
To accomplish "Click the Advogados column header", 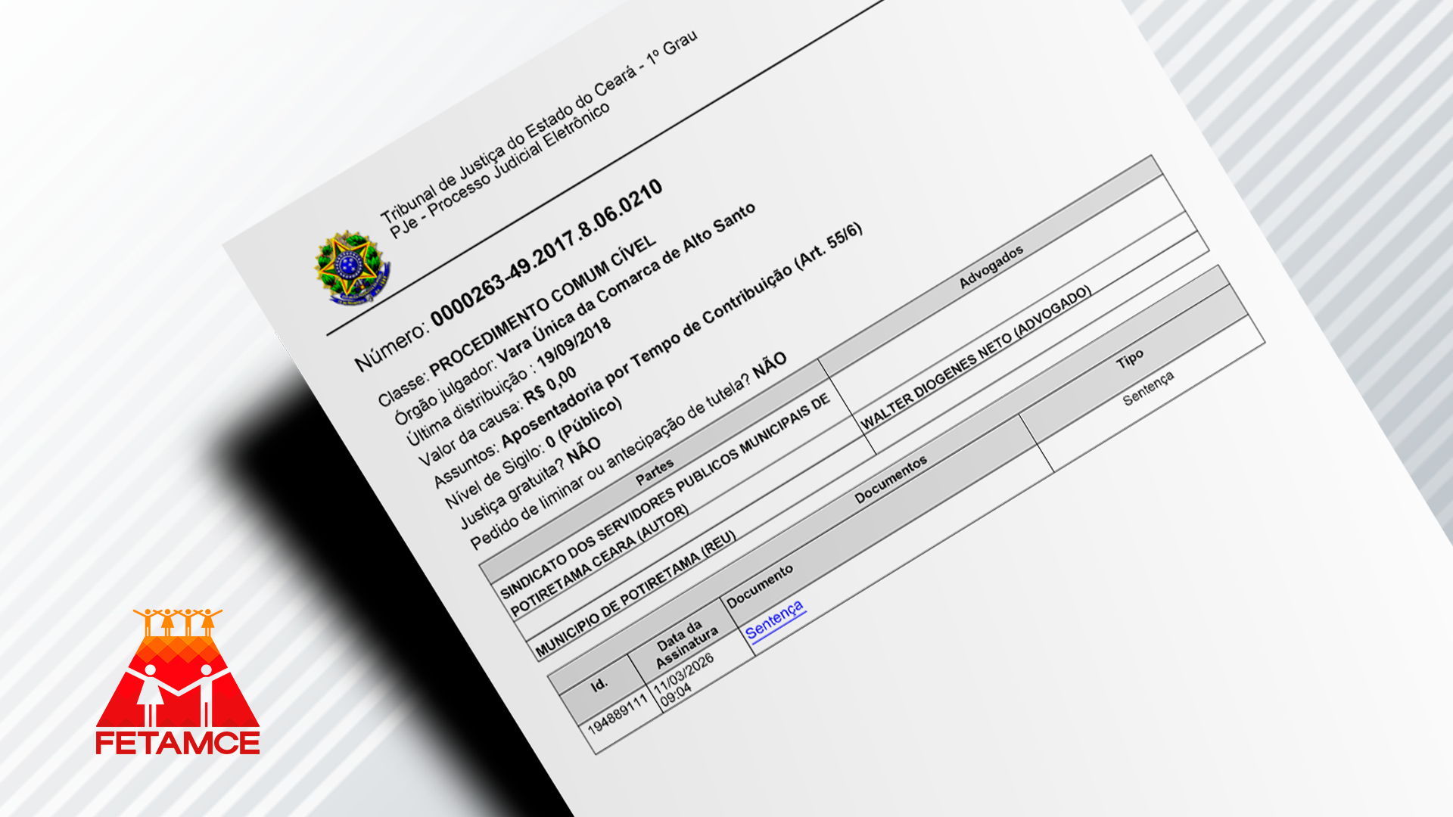I will 991,267.
